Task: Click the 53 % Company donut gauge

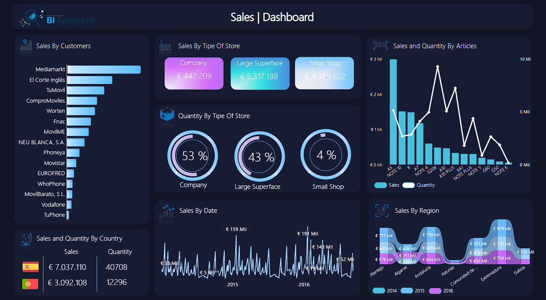Action: [x=192, y=155]
